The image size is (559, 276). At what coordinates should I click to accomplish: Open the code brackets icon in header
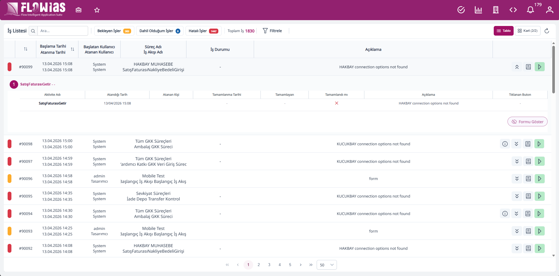[x=513, y=10]
